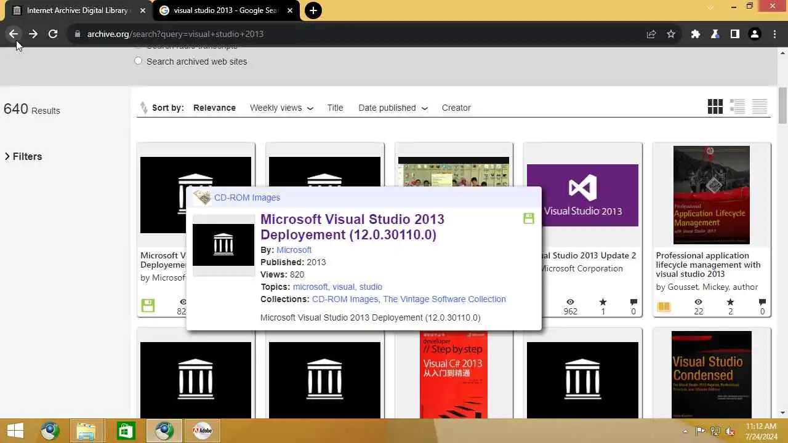Click the green software icon on first result card

148,306
